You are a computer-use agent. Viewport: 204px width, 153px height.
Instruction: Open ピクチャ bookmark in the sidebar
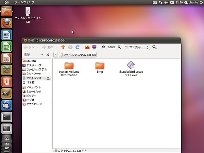pyautogui.click(x=36, y=96)
